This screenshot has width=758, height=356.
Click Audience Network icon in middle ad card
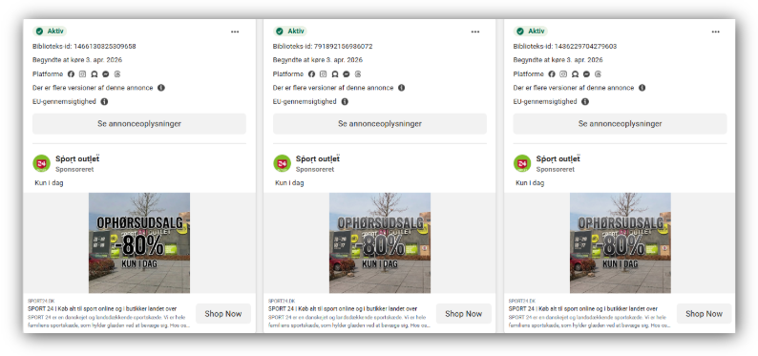334,74
